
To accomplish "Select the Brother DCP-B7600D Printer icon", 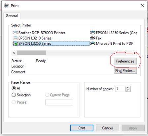I will click(15, 33).
